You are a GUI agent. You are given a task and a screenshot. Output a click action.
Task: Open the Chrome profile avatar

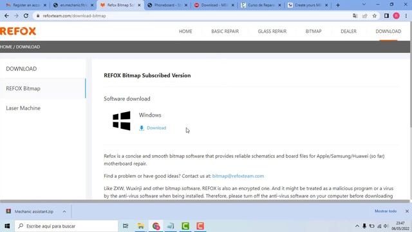(x=397, y=15)
